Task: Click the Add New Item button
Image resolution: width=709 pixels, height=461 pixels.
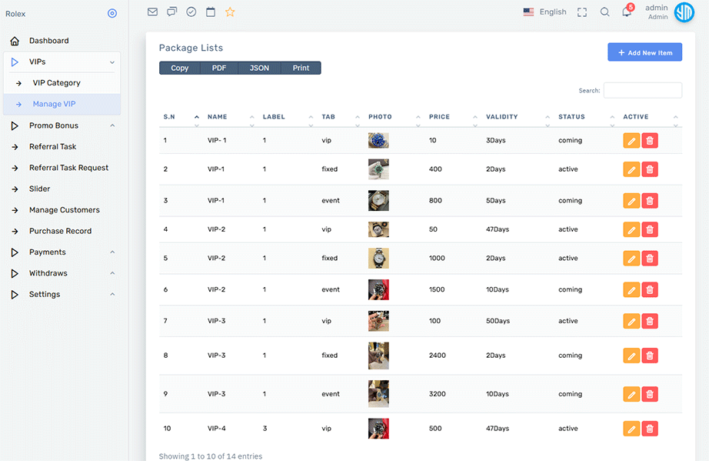Action: tap(644, 52)
